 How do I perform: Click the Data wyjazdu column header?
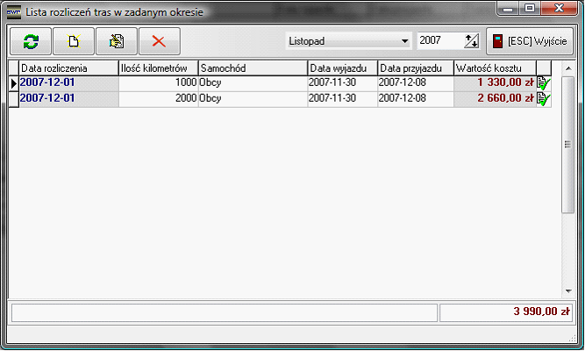point(342,68)
